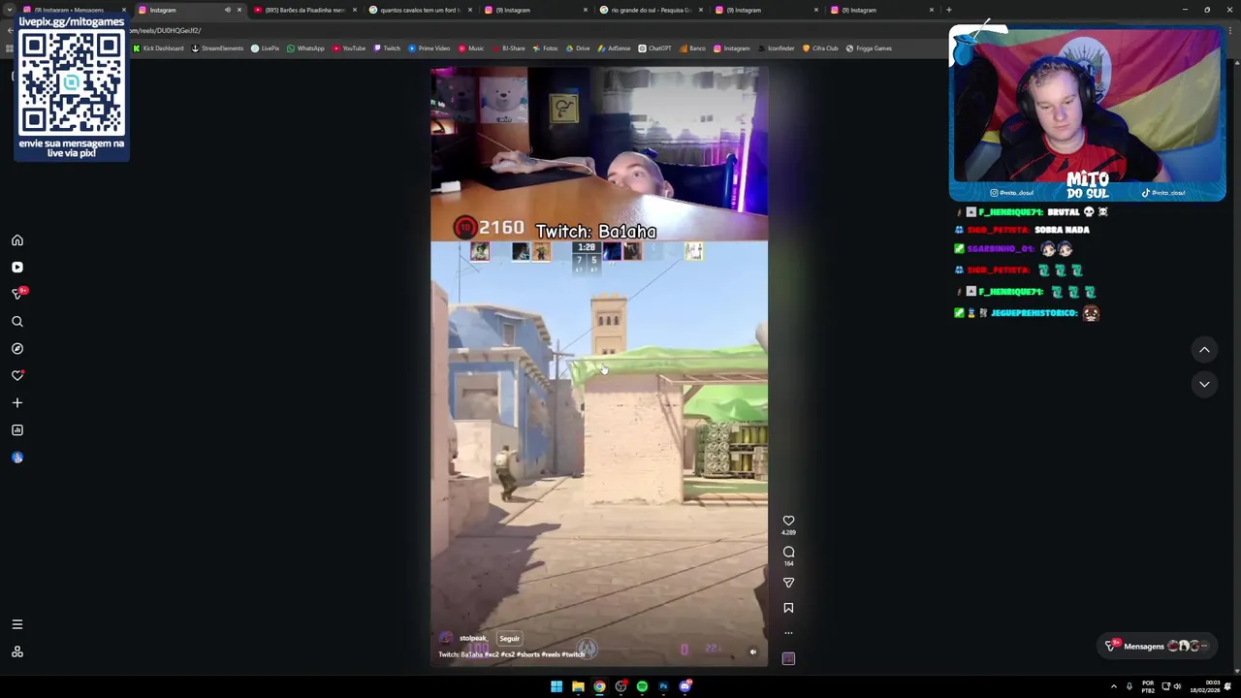Open the YouTube bookmark
The image size is (1241, 698).
coord(349,48)
